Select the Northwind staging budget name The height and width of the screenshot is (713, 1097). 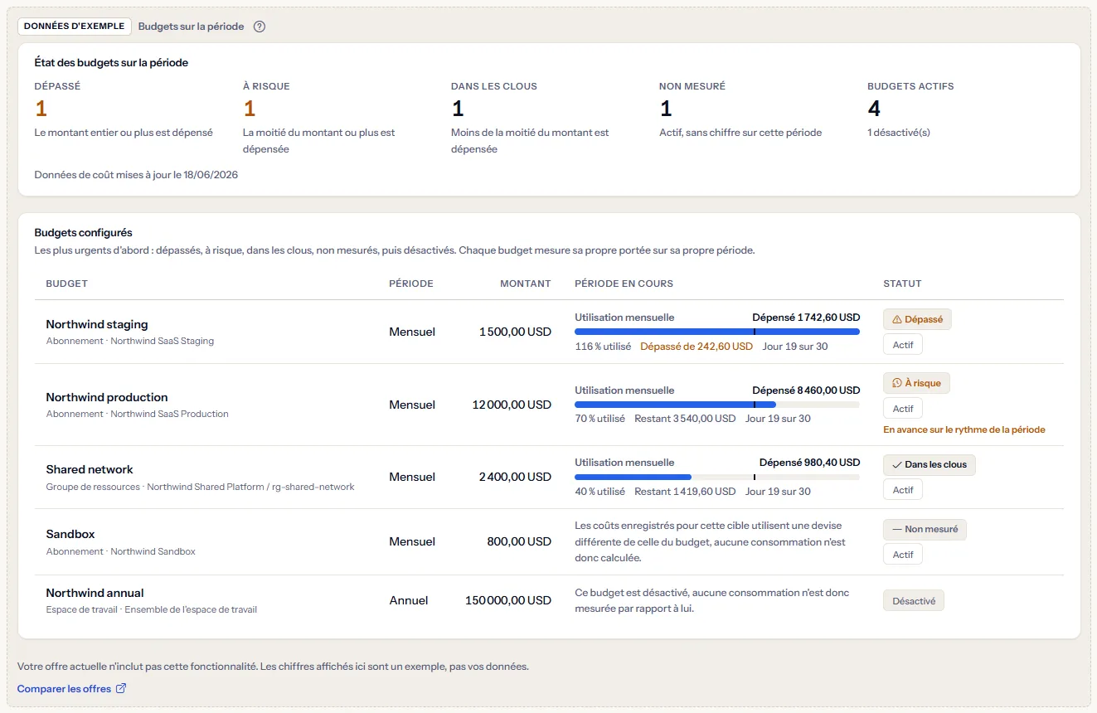coord(97,324)
